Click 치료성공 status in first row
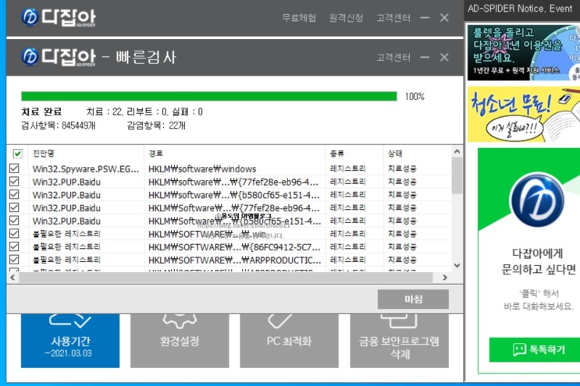The image size is (580, 386). [x=402, y=168]
